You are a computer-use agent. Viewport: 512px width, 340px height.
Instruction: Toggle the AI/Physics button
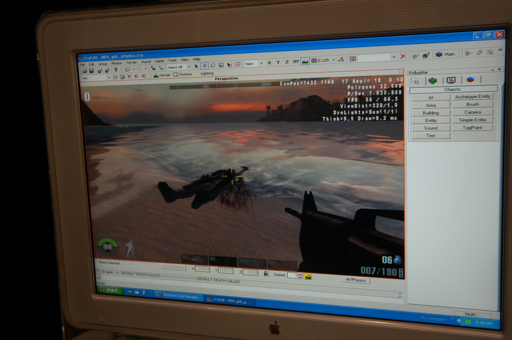click(356, 280)
